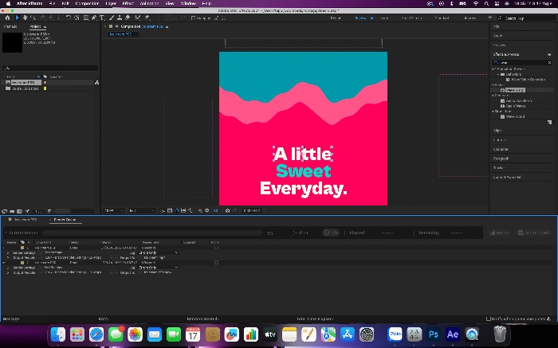
Task: Open Log dropdown of second render item
Action: 159,268
